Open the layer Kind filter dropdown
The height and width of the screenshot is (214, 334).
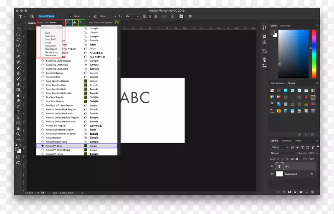(x=279, y=147)
